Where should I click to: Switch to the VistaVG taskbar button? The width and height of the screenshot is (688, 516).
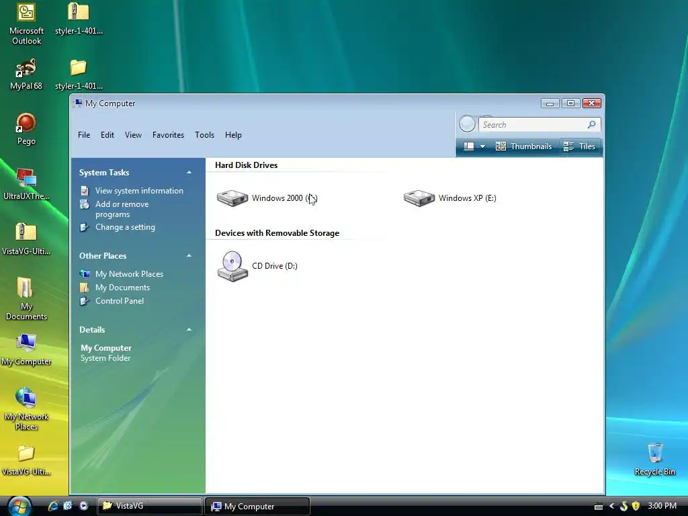(149, 506)
